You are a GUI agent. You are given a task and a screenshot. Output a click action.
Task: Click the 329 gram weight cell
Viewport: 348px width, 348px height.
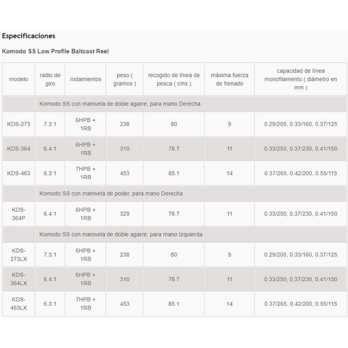(x=125, y=214)
